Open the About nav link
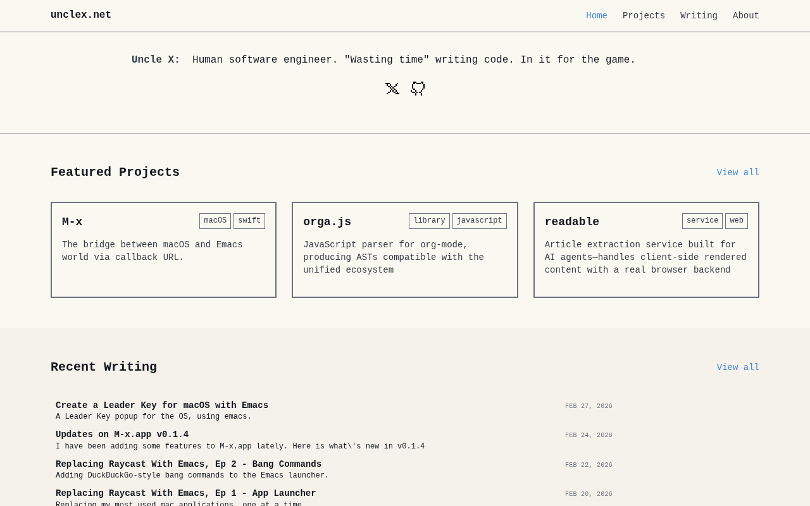 746,16
